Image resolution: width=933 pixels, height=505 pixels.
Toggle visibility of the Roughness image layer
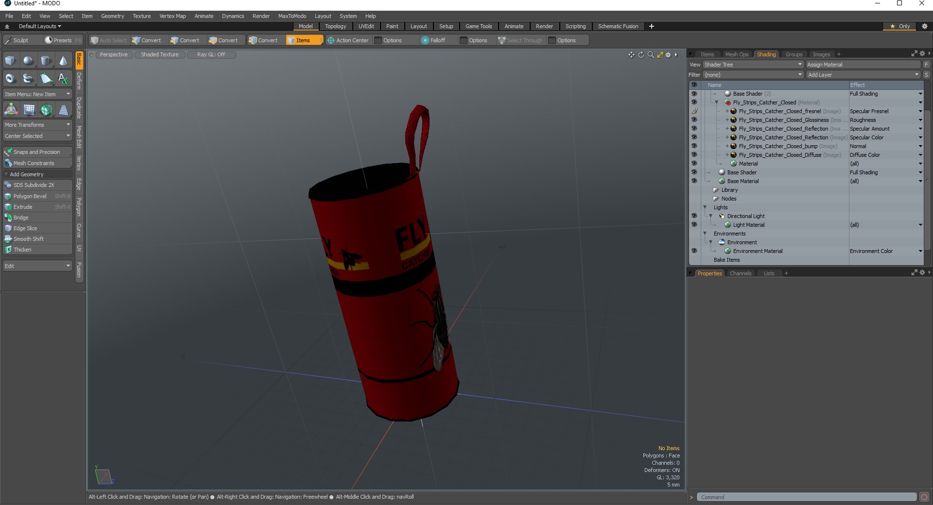pos(694,120)
